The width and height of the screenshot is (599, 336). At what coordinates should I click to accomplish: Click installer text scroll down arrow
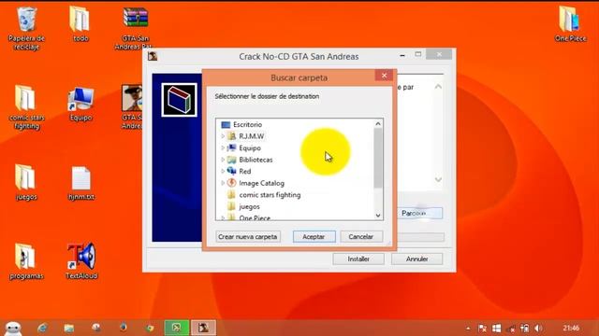point(438,179)
